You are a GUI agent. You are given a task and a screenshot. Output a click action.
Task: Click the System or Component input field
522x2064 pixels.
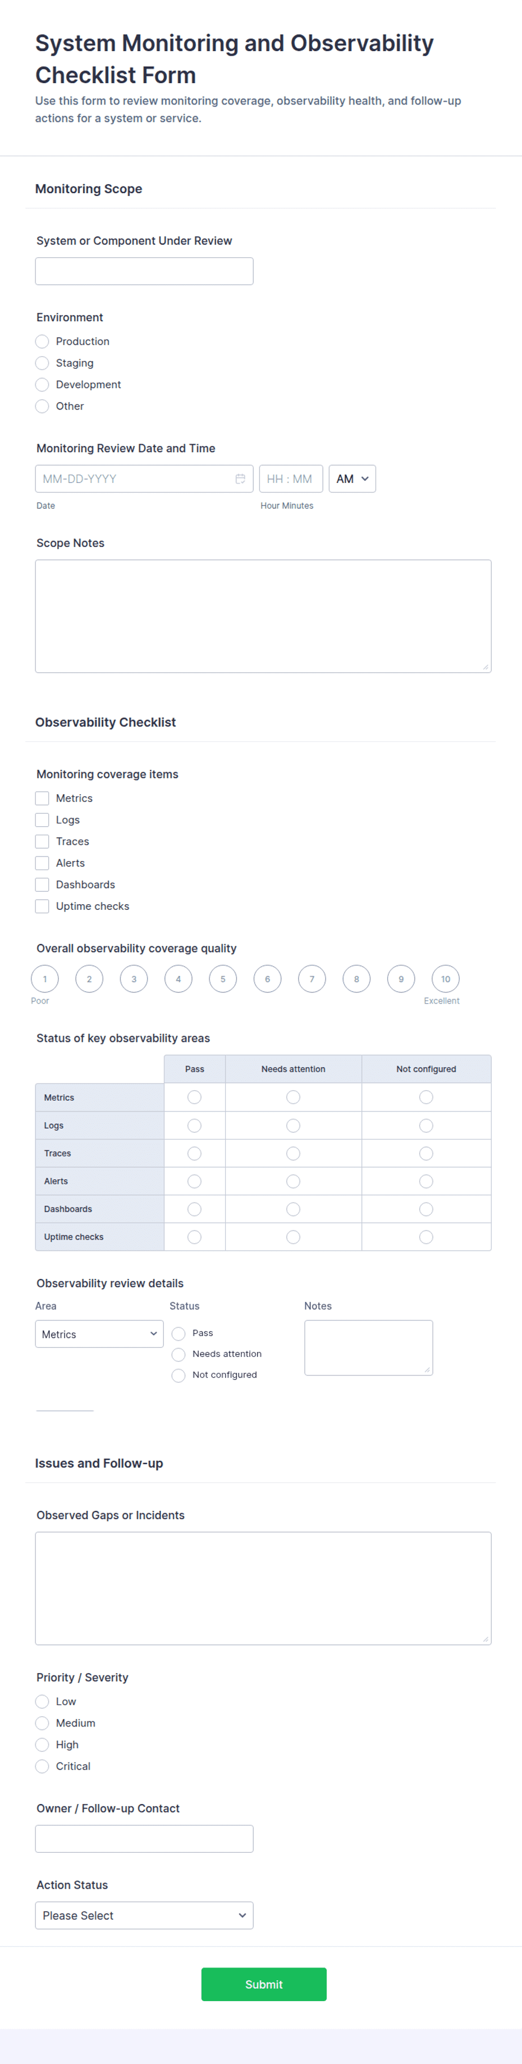pyautogui.click(x=144, y=271)
